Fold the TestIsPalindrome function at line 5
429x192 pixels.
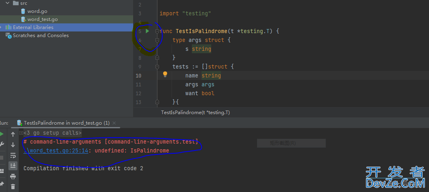click(x=157, y=31)
